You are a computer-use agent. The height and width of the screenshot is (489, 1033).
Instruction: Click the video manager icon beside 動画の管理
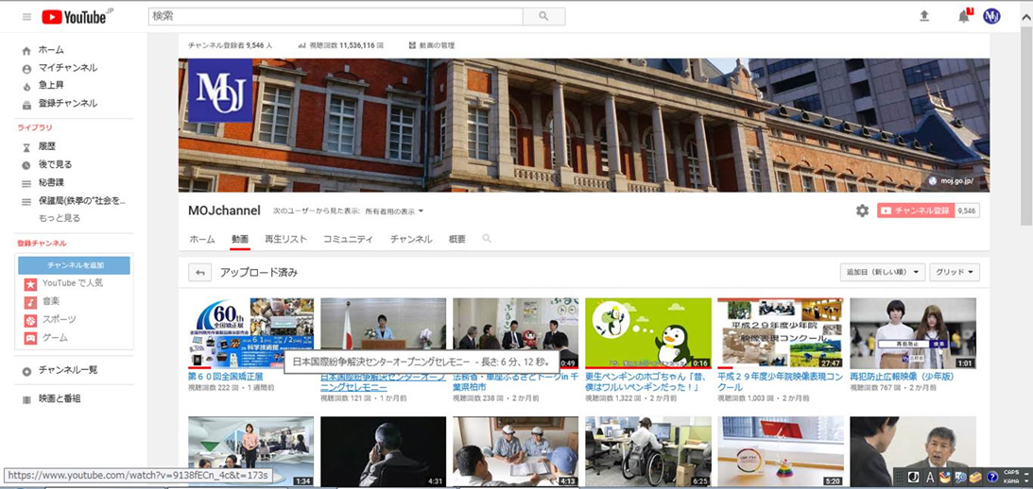pyautogui.click(x=413, y=45)
